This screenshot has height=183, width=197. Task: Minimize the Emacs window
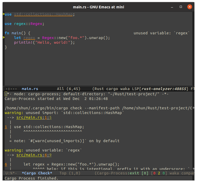coord(172,7)
